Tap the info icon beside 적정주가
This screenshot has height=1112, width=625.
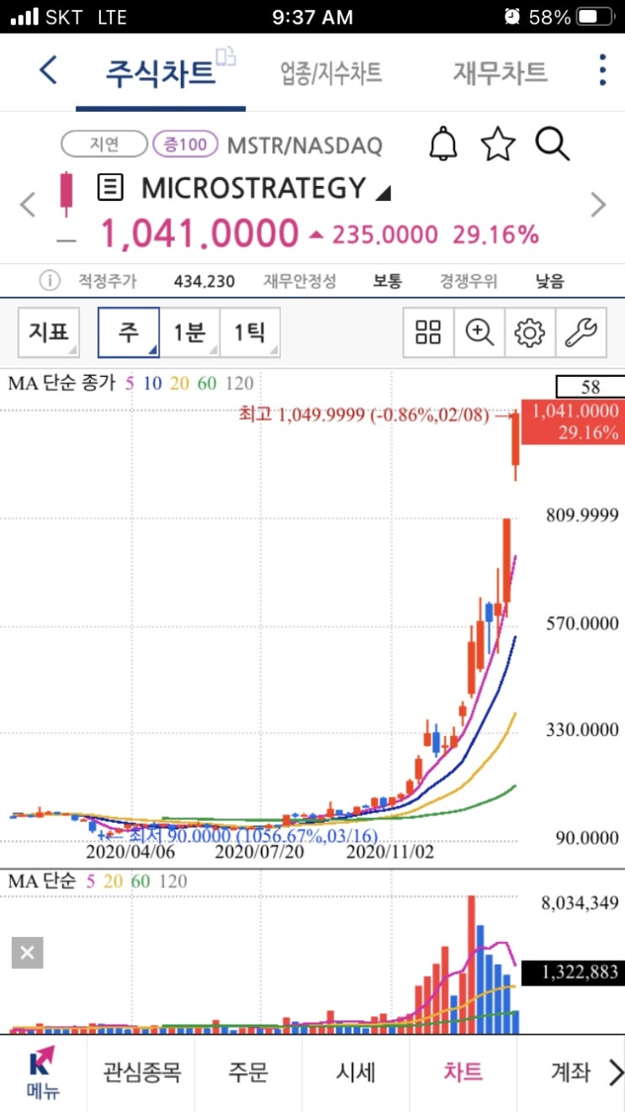pos(50,281)
